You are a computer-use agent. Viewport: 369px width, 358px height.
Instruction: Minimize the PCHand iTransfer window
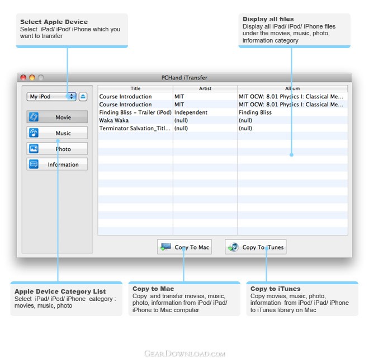tap(32, 78)
